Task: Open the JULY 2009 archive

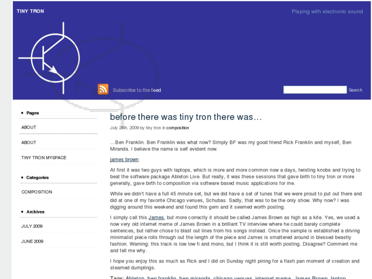Action: (32, 226)
